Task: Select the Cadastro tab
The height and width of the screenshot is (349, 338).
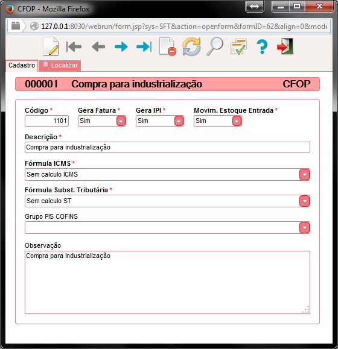Action: [x=22, y=66]
